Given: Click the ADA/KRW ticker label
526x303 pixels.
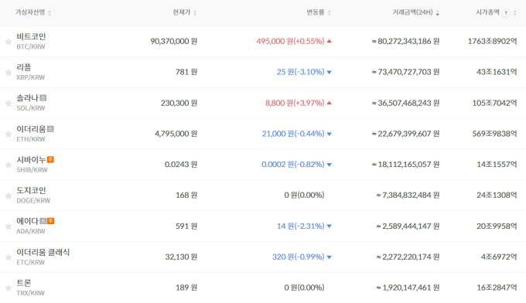Looking at the screenshot, I should tap(30, 231).
